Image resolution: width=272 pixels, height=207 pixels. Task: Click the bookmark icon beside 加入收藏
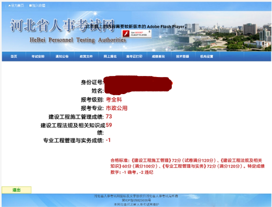pos(31,6)
